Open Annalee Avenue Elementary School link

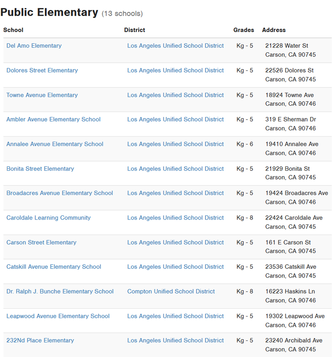click(55, 144)
